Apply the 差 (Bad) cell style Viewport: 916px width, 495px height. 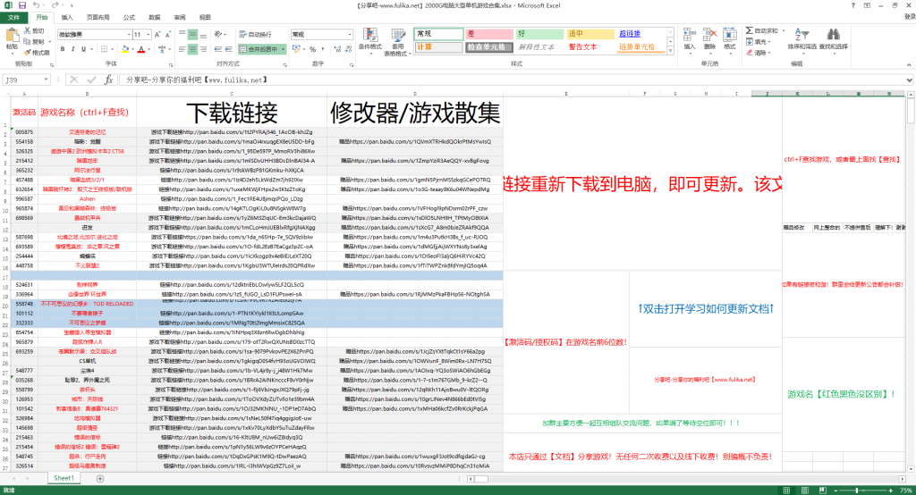coord(489,34)
